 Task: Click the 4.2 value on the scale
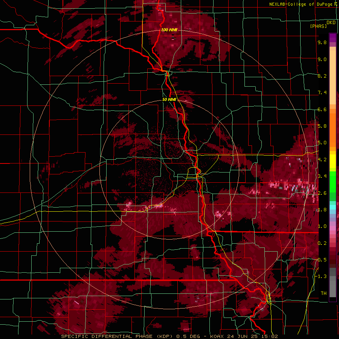[322, 160]
